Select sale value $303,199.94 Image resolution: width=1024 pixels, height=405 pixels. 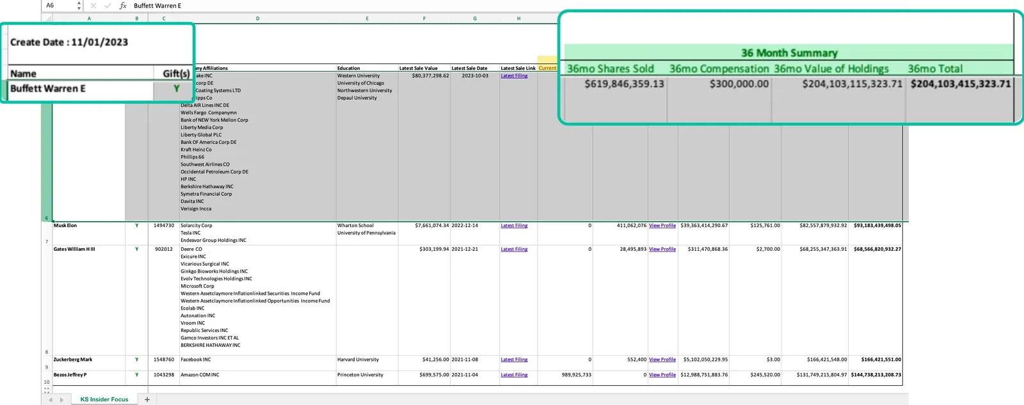tap(424, 300)
